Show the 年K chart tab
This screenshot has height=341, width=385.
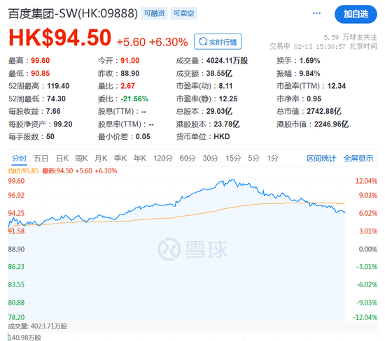140,159
